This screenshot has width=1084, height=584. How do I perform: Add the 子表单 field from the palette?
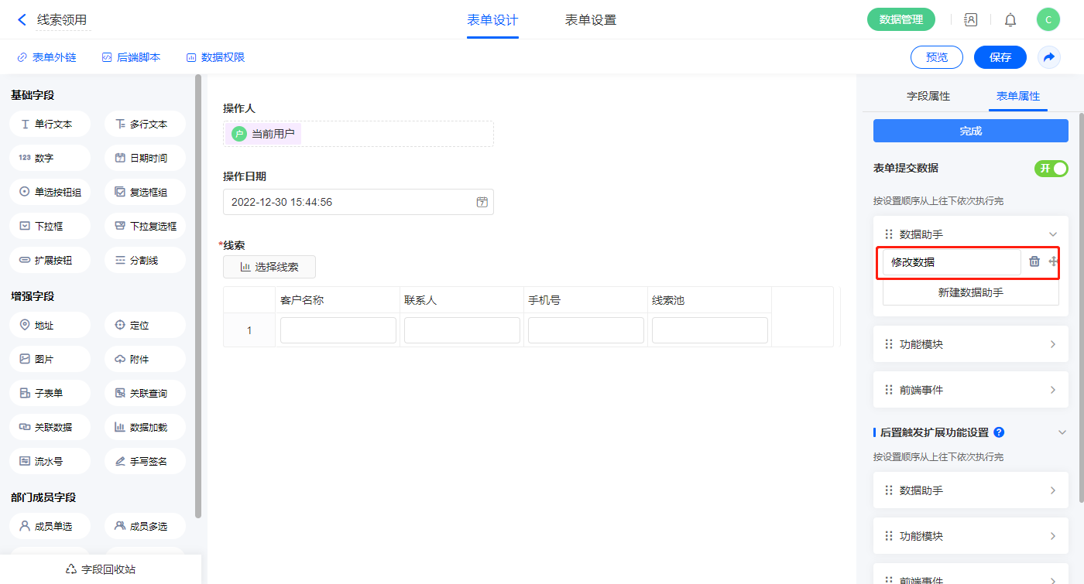[50, 393]
